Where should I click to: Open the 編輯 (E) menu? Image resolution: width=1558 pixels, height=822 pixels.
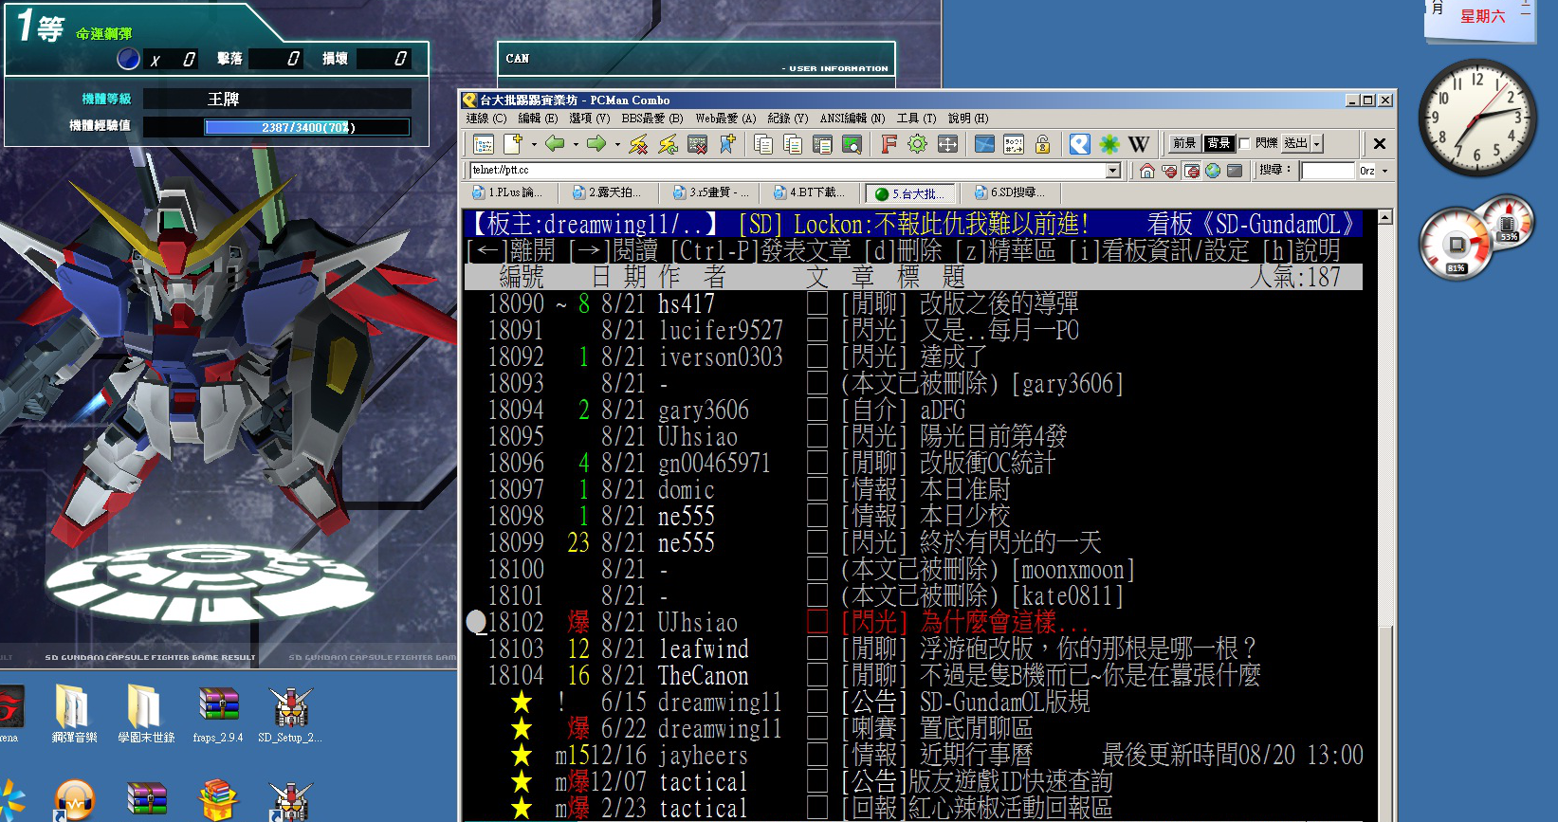point(538,119)
